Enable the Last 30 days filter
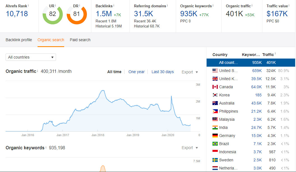Image resolution: width=296 pixels, height=172 pixels. [x=163, y=72]
